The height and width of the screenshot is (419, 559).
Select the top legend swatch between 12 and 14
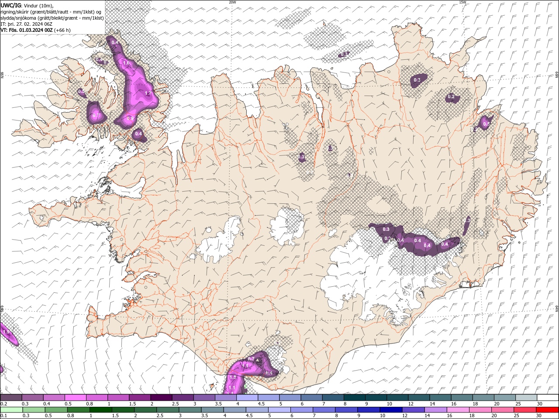click(419, 398)
